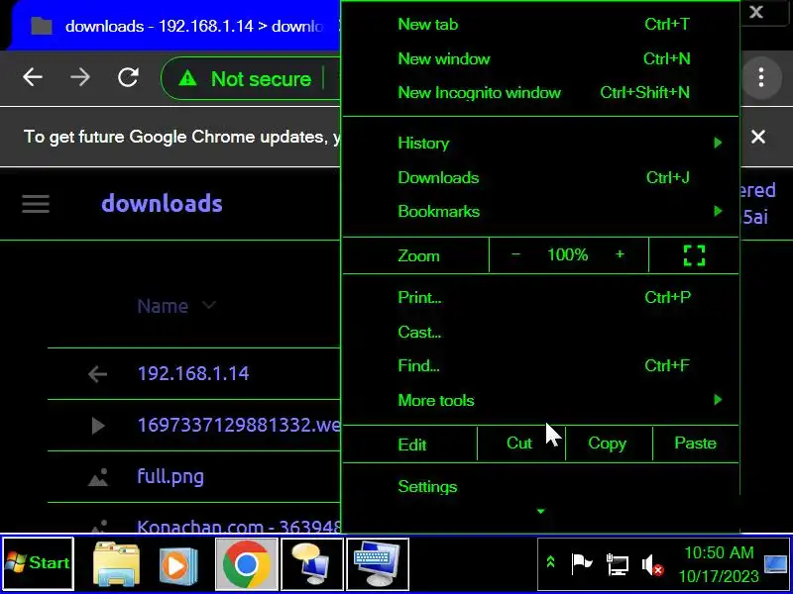Dismiss the Chrome updates notification bar
Screen dimensions: 793x594
758,137
